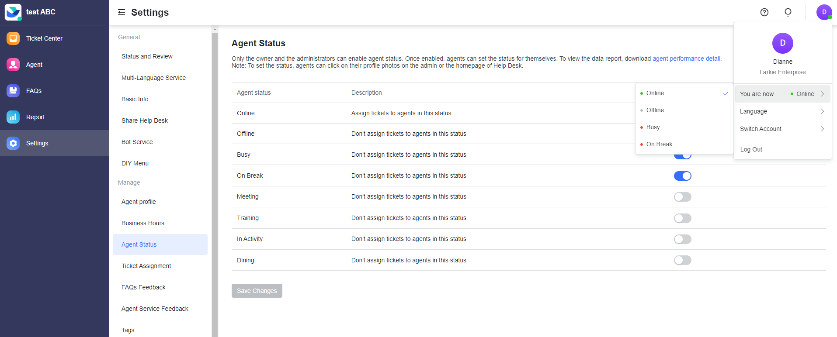Click 'Assign tickets to agents in this status'

(401, 113)
